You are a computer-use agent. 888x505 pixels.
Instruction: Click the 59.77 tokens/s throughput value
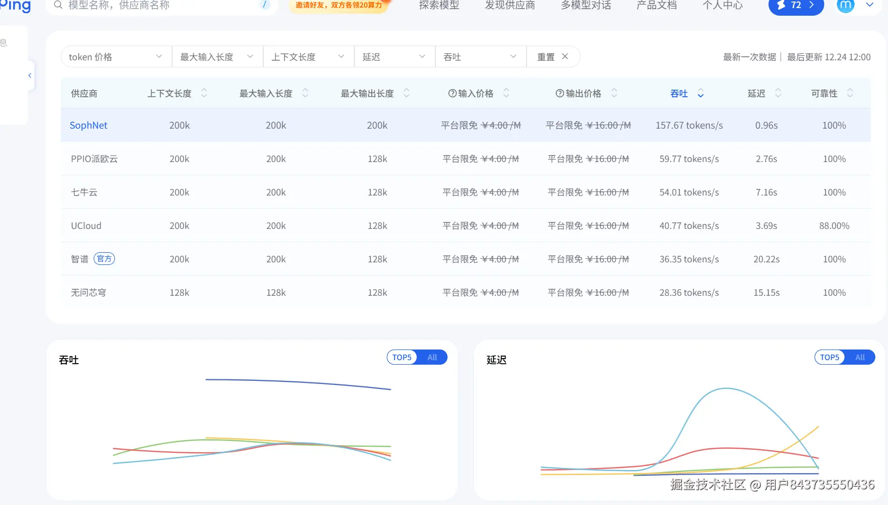689,159
